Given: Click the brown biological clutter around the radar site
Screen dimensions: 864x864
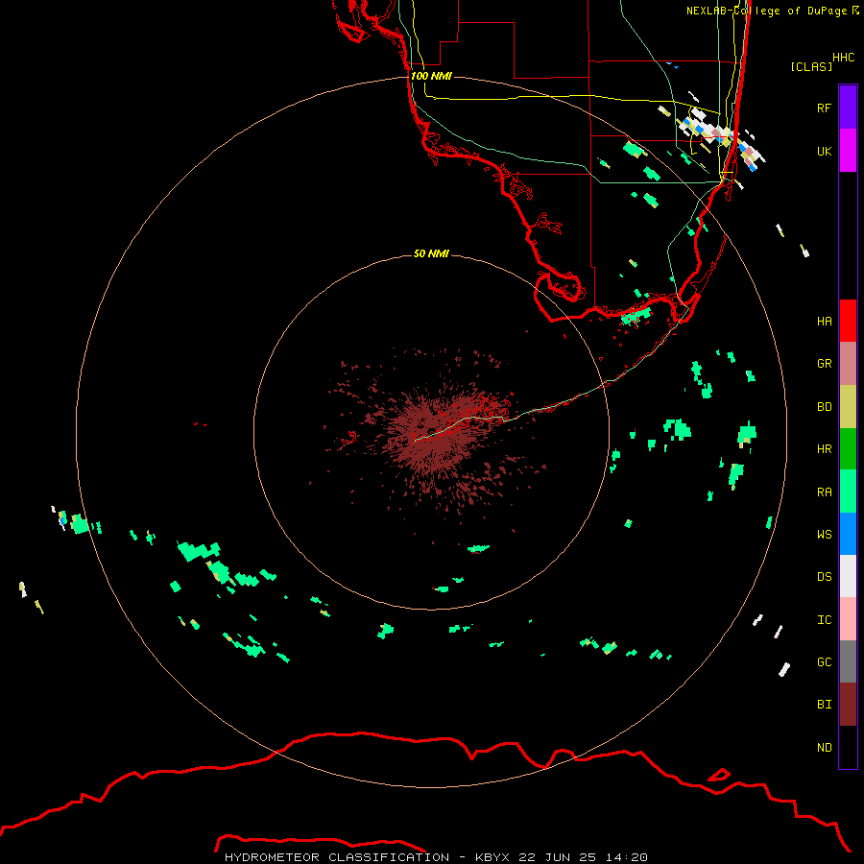Looking at the screenshot, I should [x=433, y=435].
